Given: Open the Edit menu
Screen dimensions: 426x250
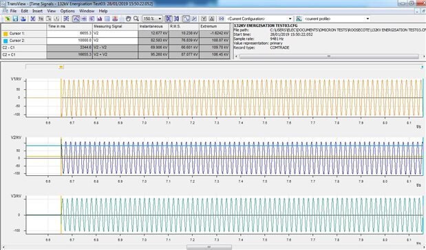Looking at the screenshot, I should (25, 11).
